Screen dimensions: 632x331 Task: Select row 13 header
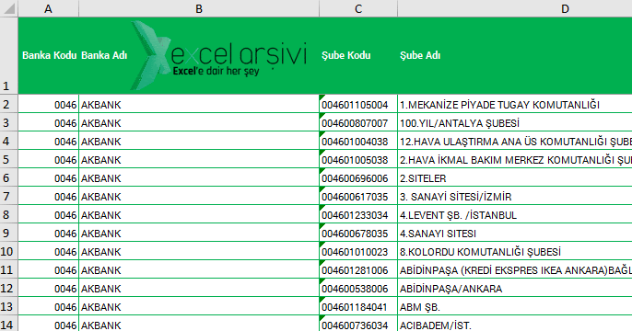point(9,306)
